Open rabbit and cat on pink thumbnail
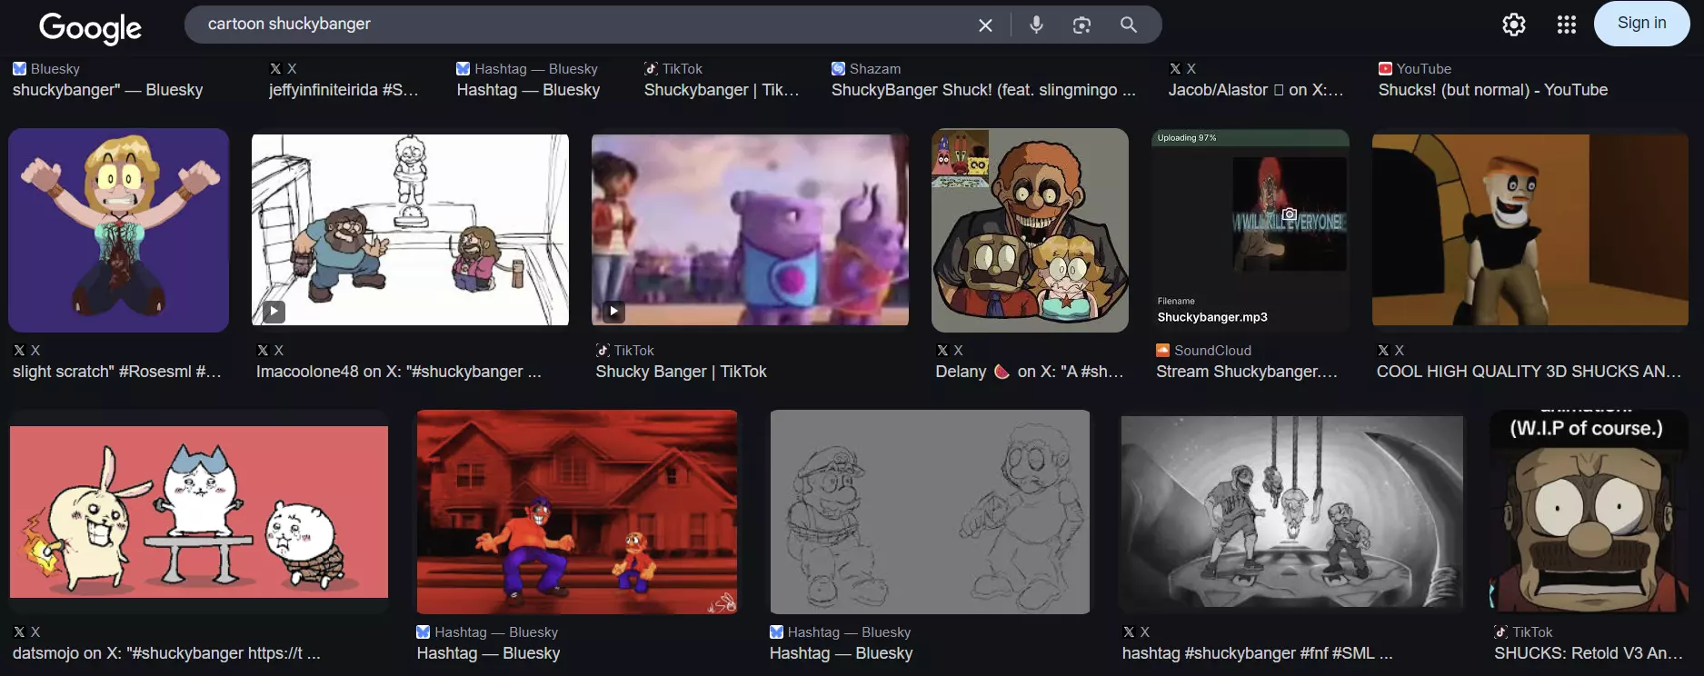The image size is (1704, 676). click(199, 512)
